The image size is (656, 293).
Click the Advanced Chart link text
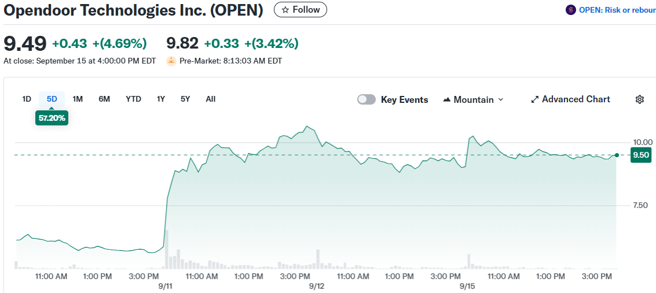click(576, 99)
